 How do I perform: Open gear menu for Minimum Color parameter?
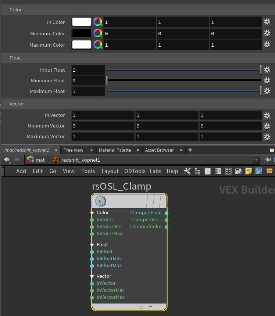click(267, 33)
